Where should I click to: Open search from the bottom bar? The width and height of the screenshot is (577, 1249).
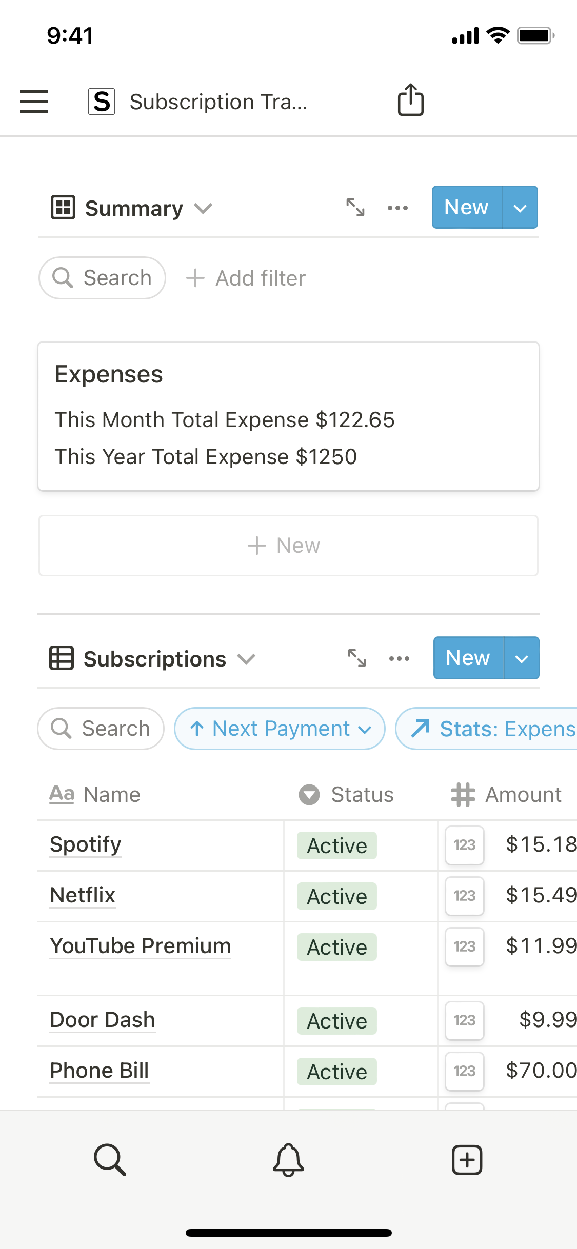(x=110, y=1160)
